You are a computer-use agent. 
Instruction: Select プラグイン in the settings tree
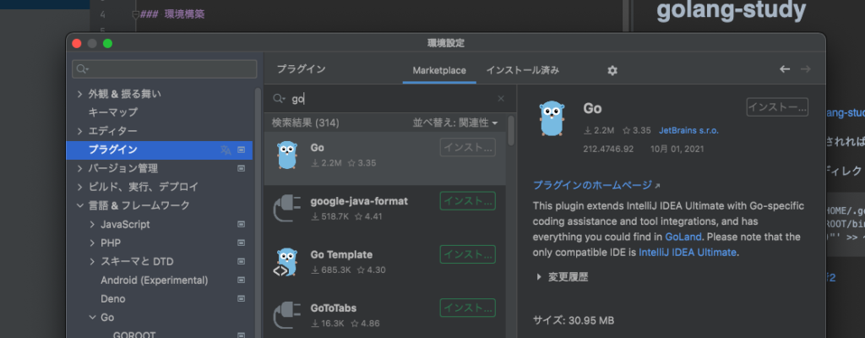tap(159, 150)
